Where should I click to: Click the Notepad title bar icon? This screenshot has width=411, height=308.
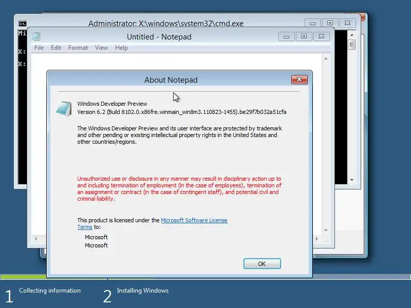click(36, 36)
